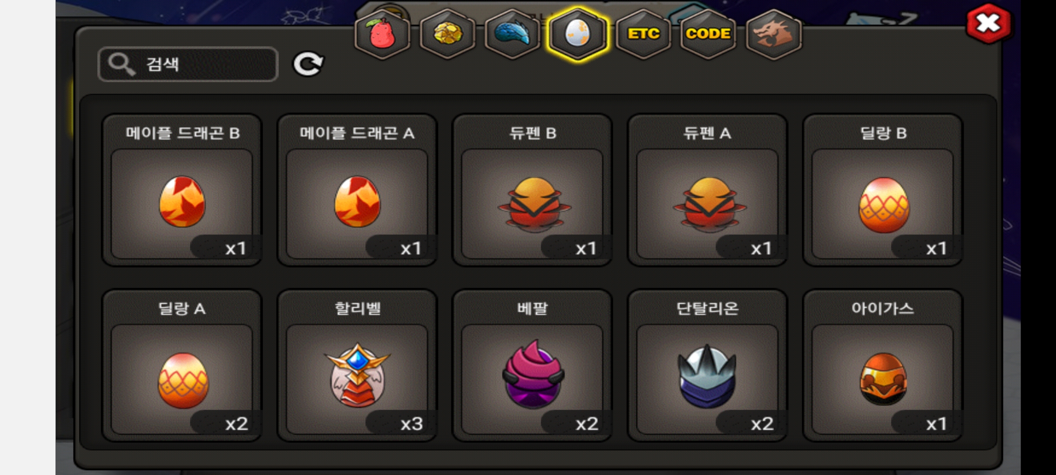Select the purple 베팔 egg
Image resolution: width=1056 pixels, height=475 pixels.
tap(532, 365)
